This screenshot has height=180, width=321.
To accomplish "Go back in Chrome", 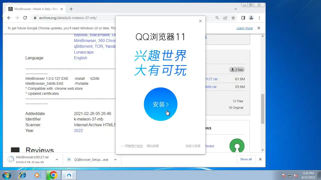I will [9, 18].
